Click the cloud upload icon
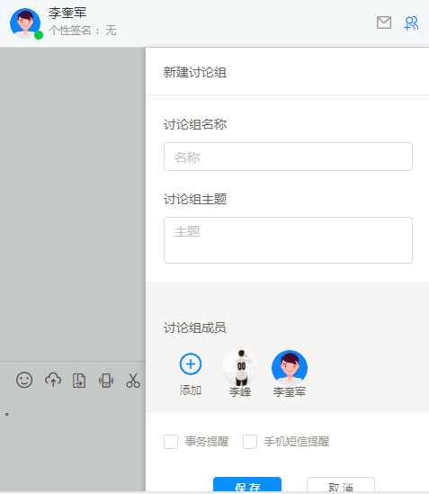429x494 pixels. tap(53, 380)
